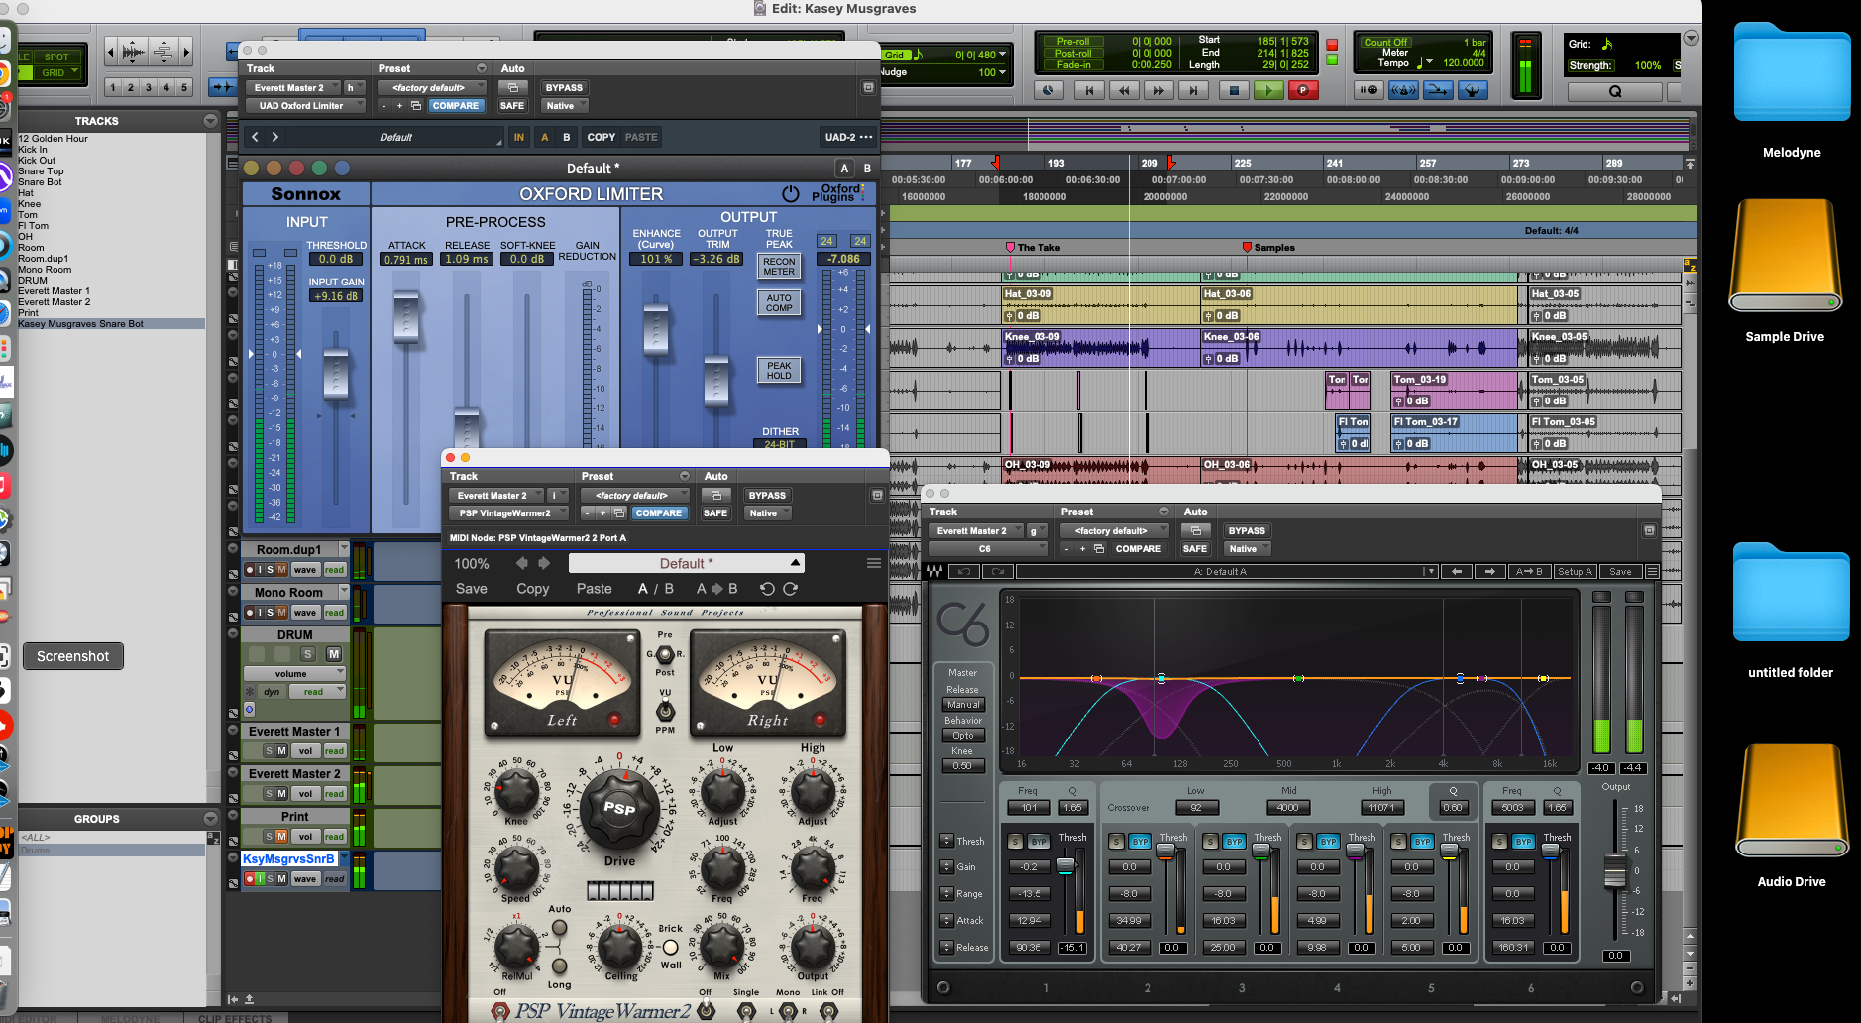Mute the Everett Master 1 track
Image resolution: width=1861 pixels, height=1023 pixels.
point(281,751)
